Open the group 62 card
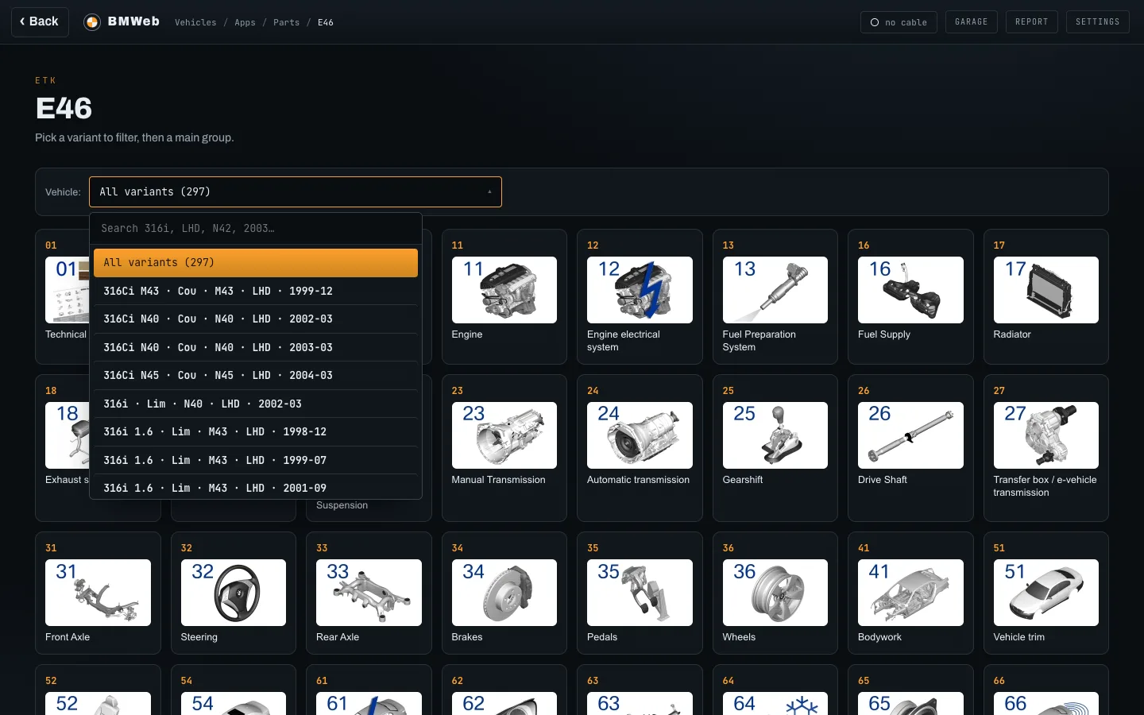The image size is (1144, 715). (504, 690)
